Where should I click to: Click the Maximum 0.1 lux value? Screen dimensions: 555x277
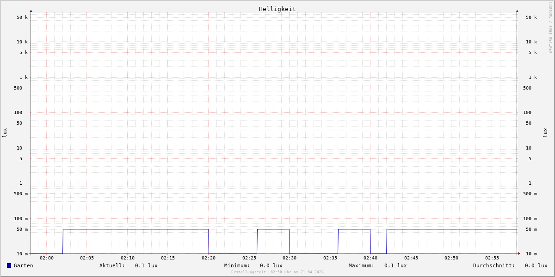pos(395,265)
